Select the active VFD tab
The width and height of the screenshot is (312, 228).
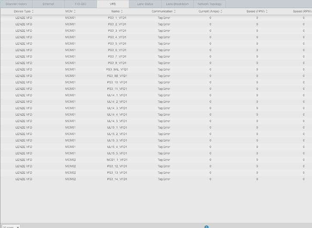tap(113, 4)
